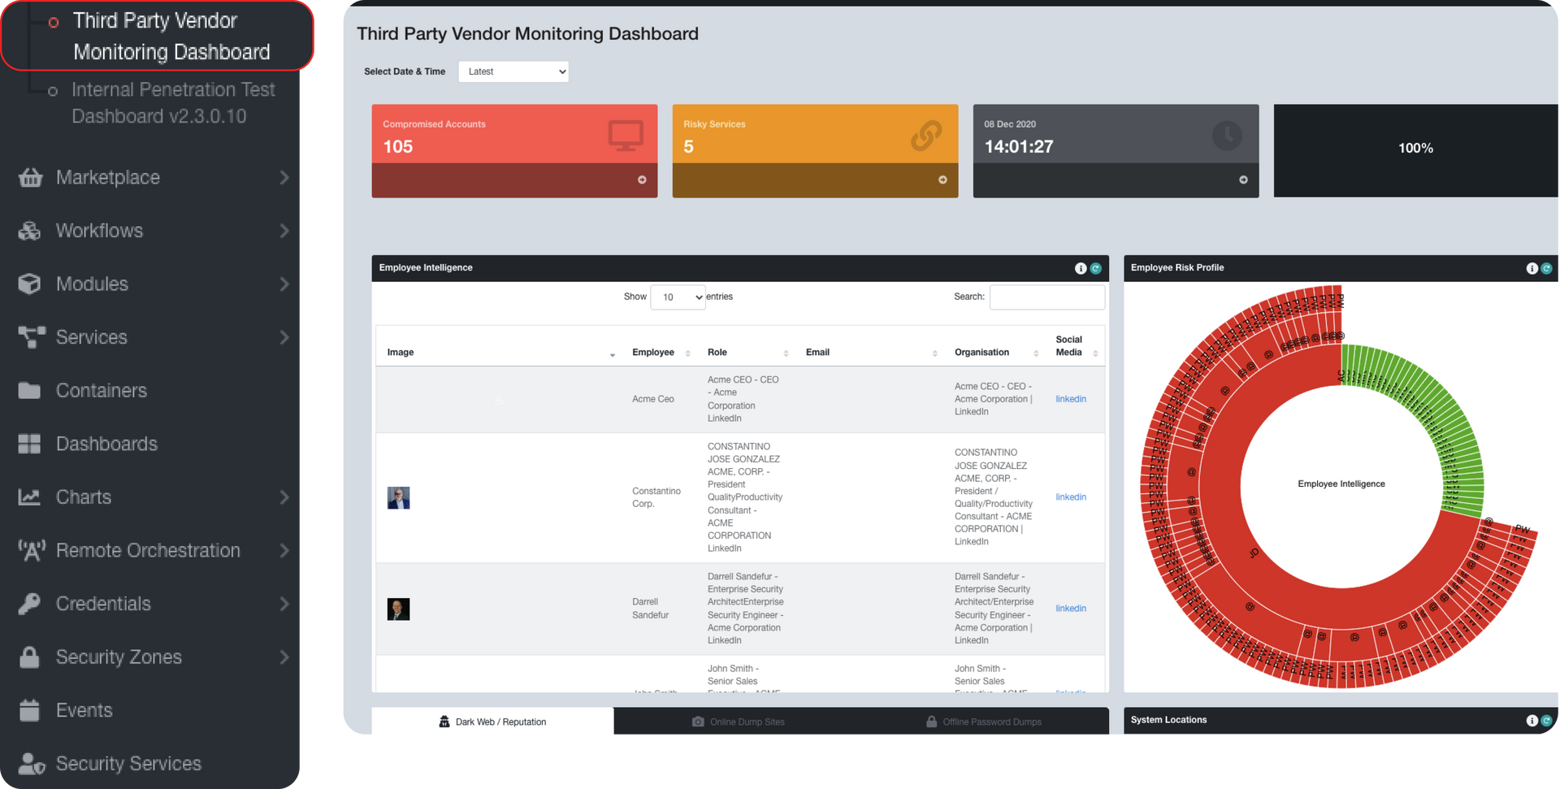Screen dimensions: 1560x789
Task: Click Constantino Corp. profile photo thumbnail
Action: 398,498
